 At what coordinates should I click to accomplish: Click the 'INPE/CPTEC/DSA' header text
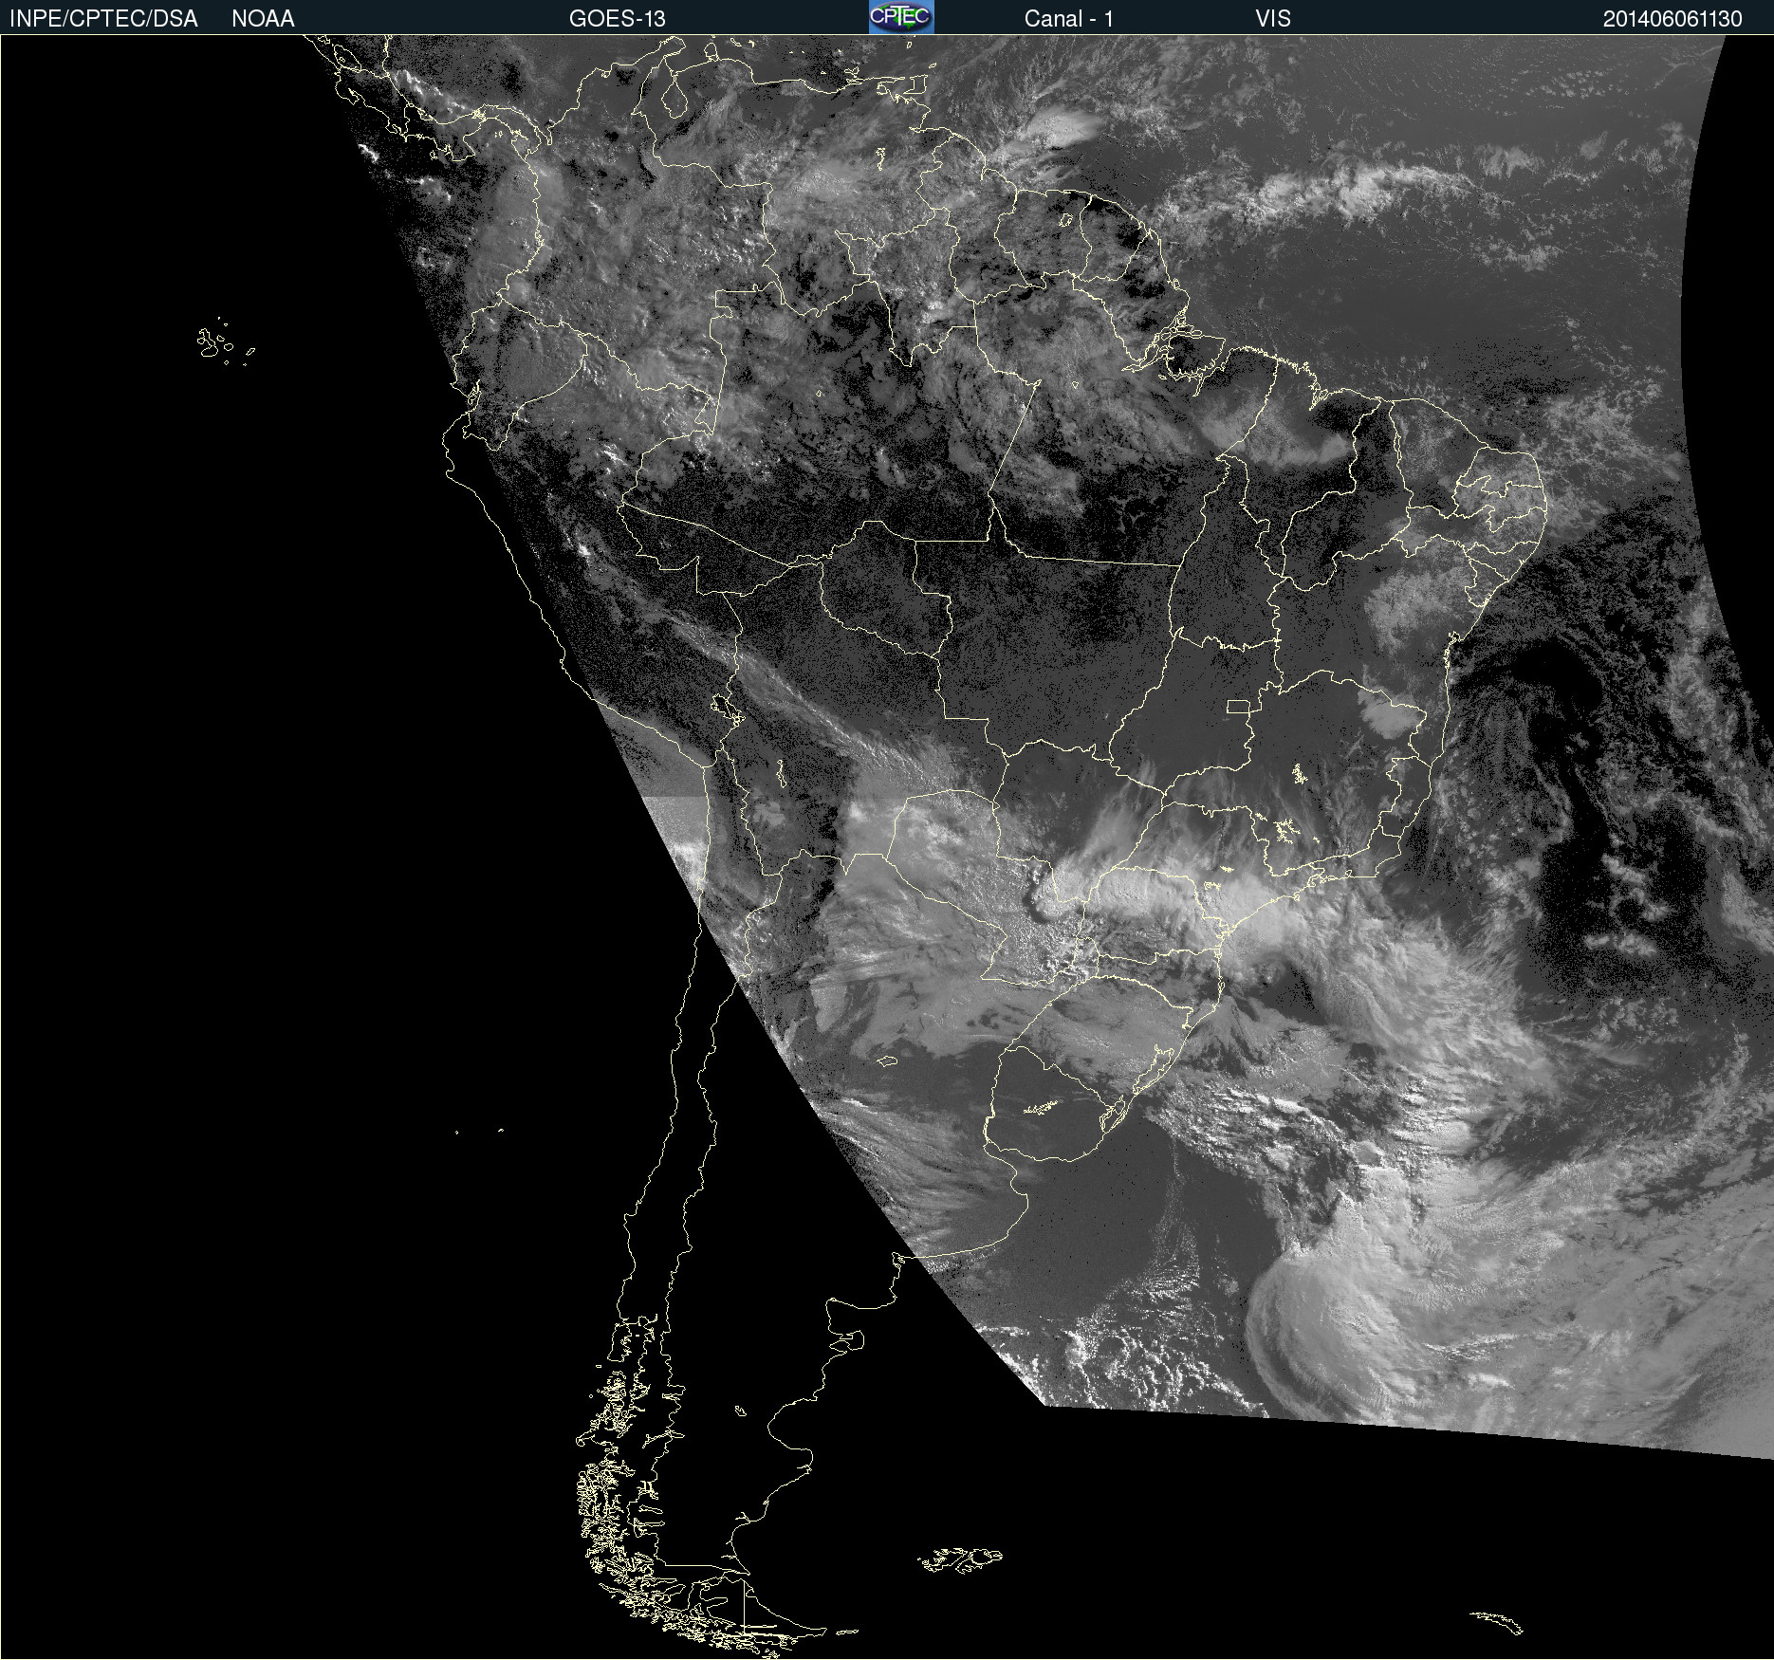click(103, 19)
